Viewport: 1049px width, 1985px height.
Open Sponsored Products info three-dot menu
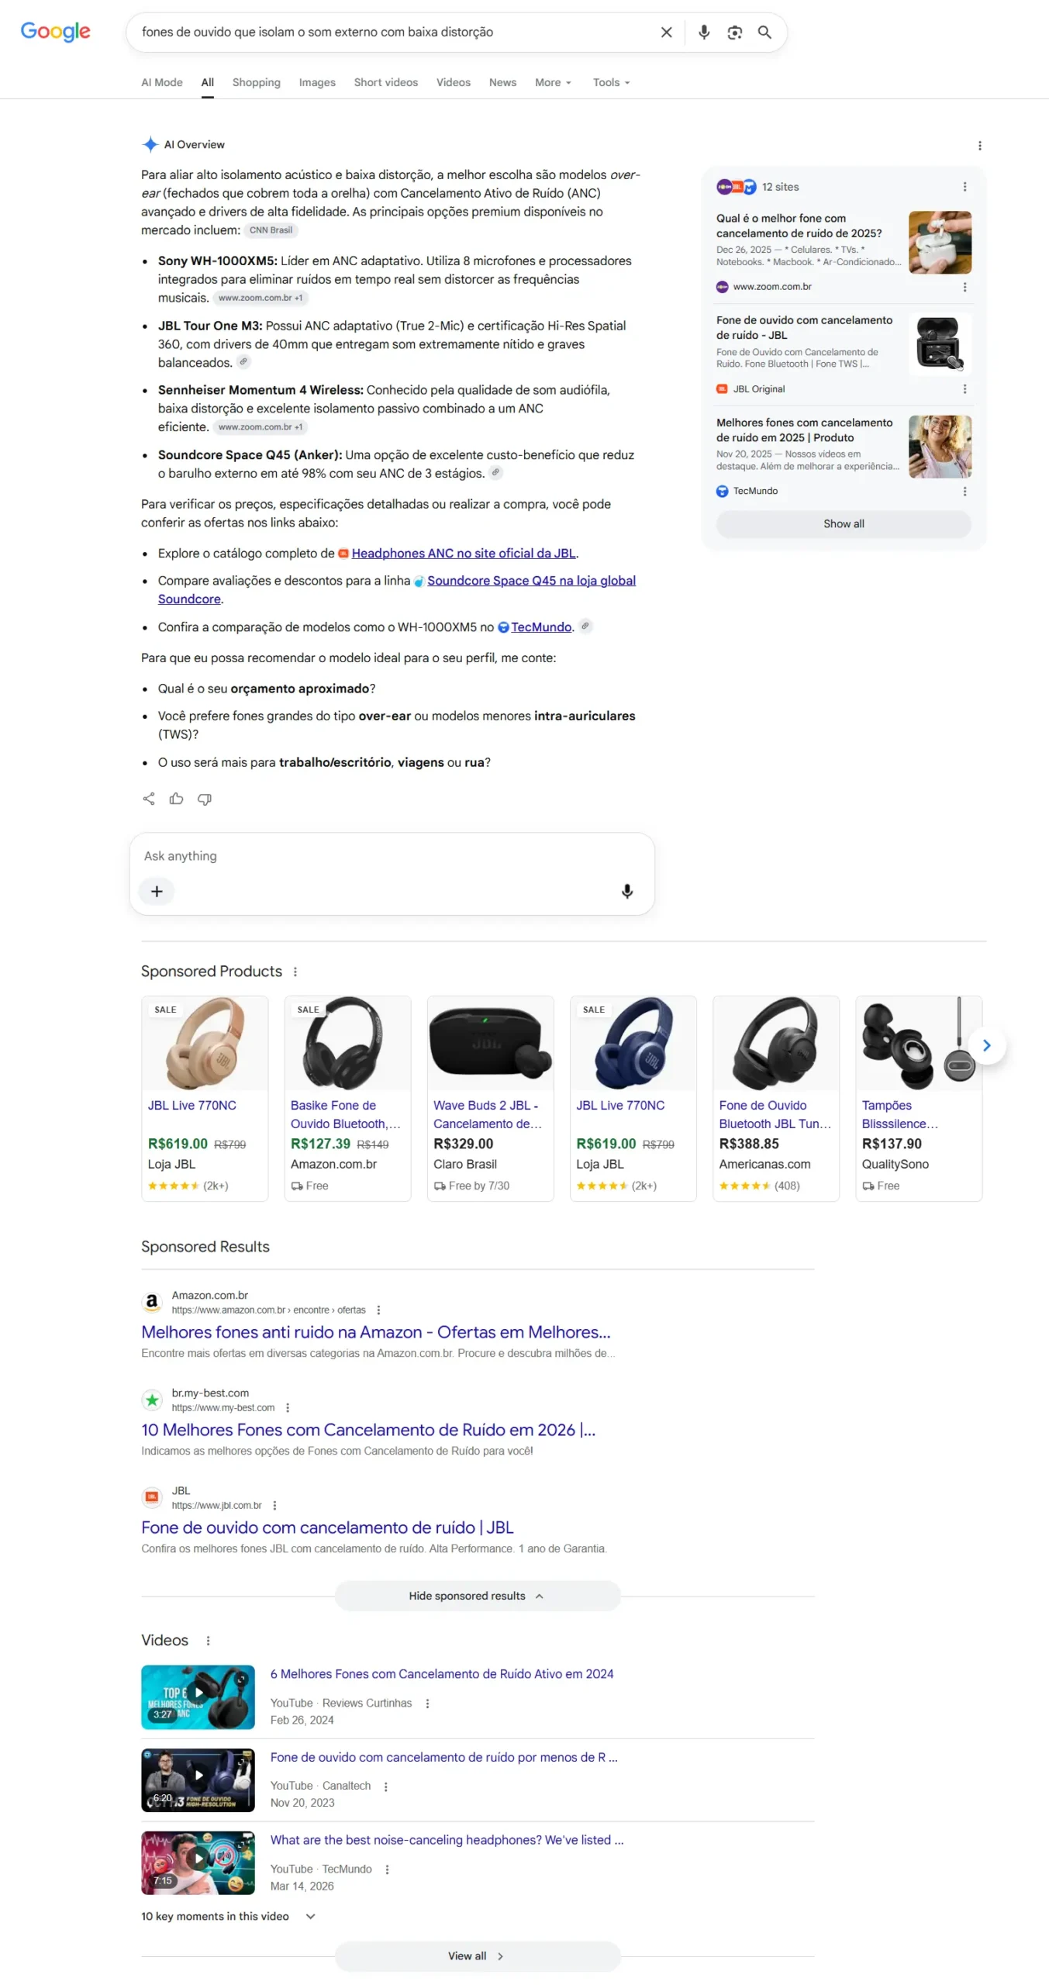[x=295, y=972]
